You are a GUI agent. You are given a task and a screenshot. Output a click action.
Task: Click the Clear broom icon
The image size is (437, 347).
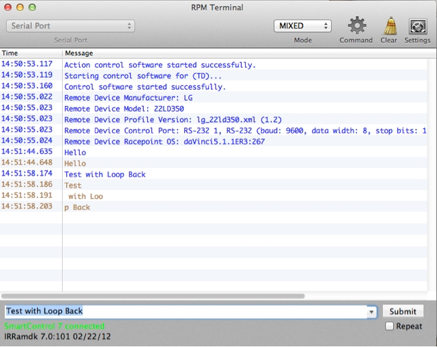point(390,26)
